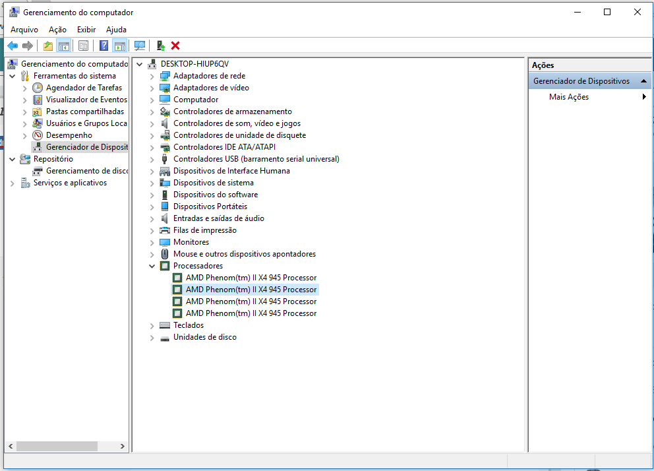Minimize the Gerenciamento do computador window
The height and width of the screenshot is (471, 654).
(578, 12)
